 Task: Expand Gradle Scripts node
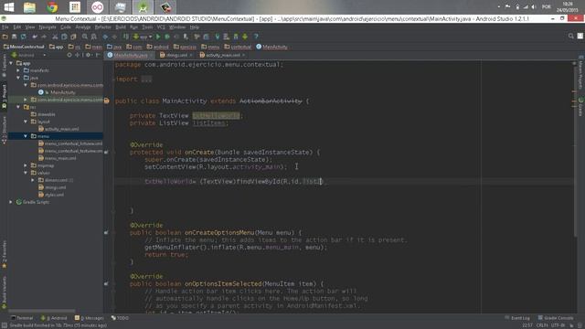pos(11,202)
